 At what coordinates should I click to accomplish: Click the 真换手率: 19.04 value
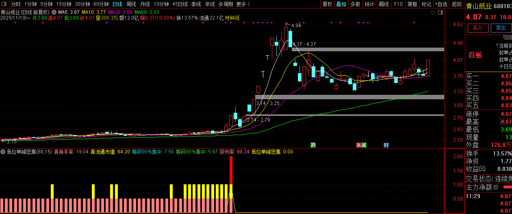(72, 152)
